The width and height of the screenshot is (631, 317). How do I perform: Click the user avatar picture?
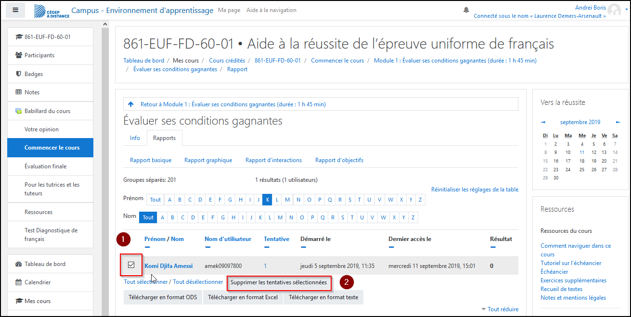click(614, 10)
